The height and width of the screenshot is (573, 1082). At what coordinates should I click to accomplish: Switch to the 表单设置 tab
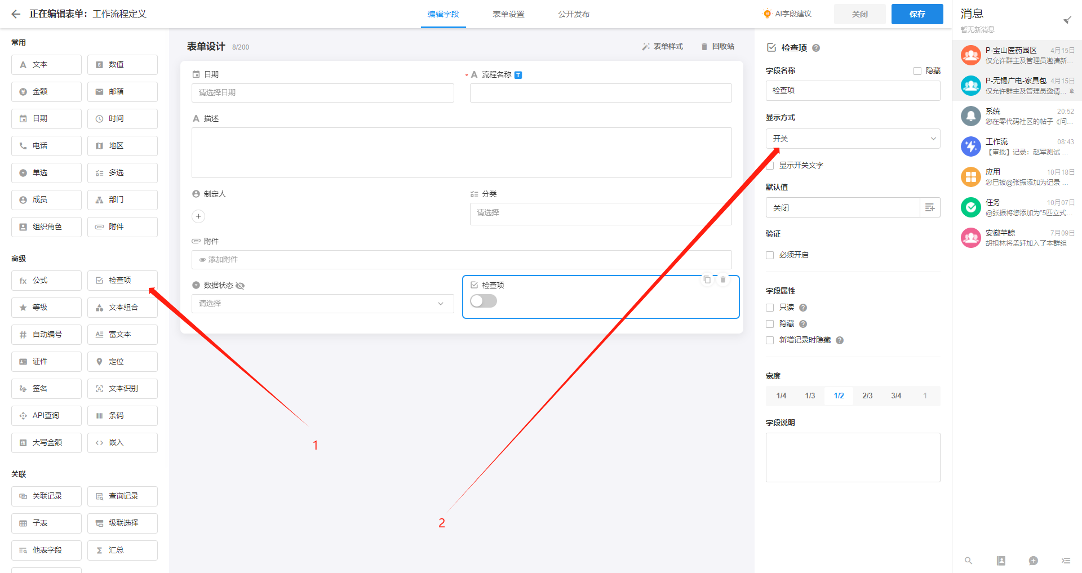508,14
